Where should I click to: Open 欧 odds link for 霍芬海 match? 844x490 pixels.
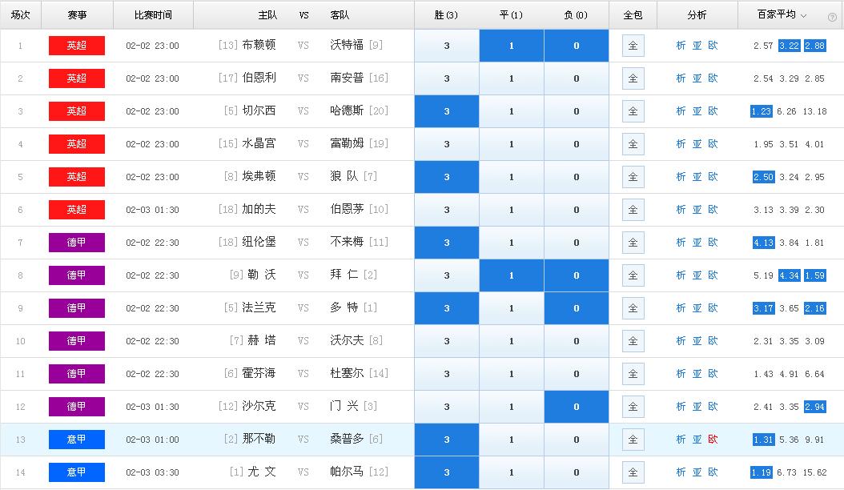pyautogui.click(x=713, y=374)
